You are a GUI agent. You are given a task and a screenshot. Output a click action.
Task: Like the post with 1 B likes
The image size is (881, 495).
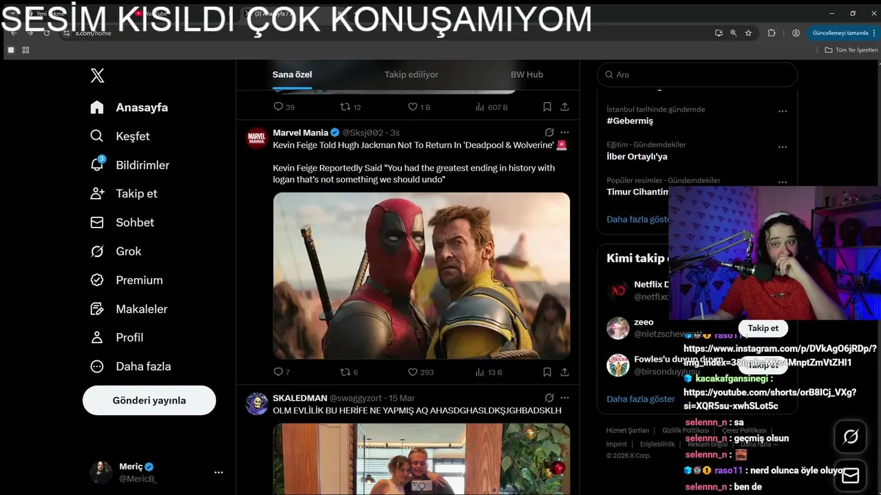click(419, 107)
